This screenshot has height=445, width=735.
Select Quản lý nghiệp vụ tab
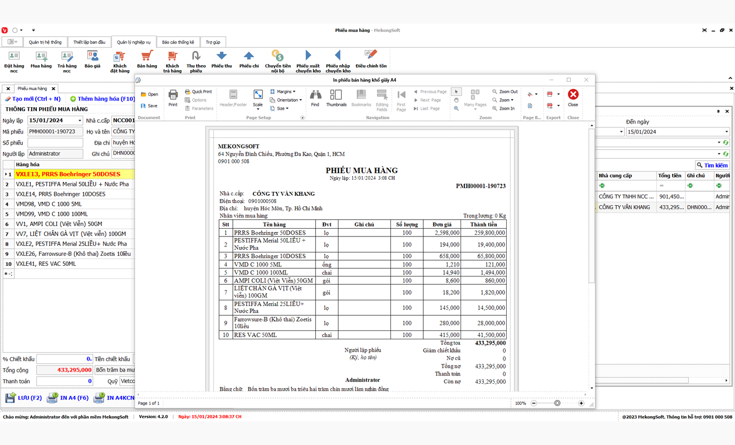point(134,42)
